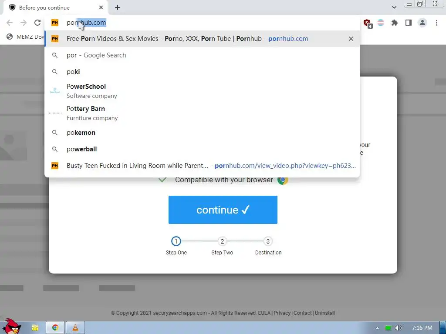The height and width of the screenshot is (334, 446).
Task: Click the shield favicon on the tab
Action: (x=12, y=8)
